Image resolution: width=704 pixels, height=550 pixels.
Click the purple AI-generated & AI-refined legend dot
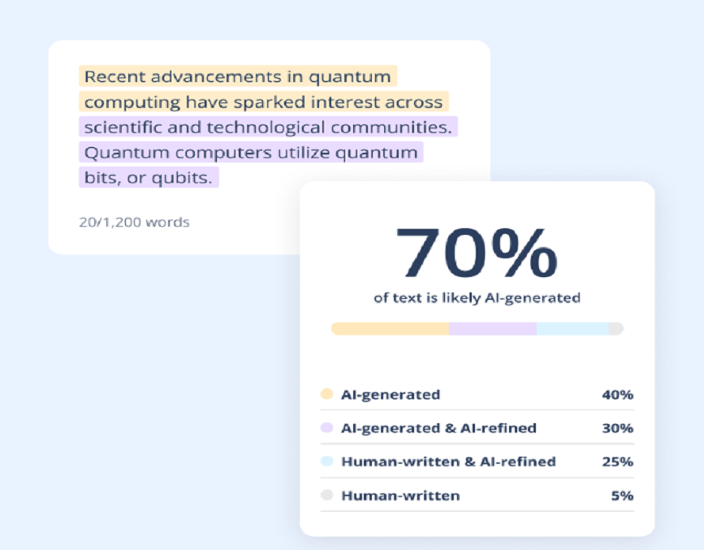point(327,427)
